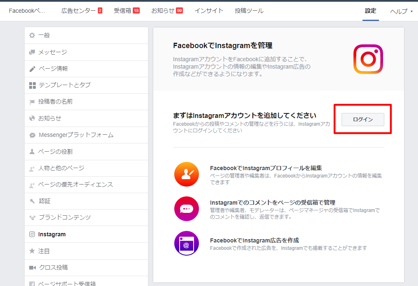The height and width of the screenshot is (286, 418).
Task: Select ページ情報 in the settings sidebar
Action: pos(86,69)
